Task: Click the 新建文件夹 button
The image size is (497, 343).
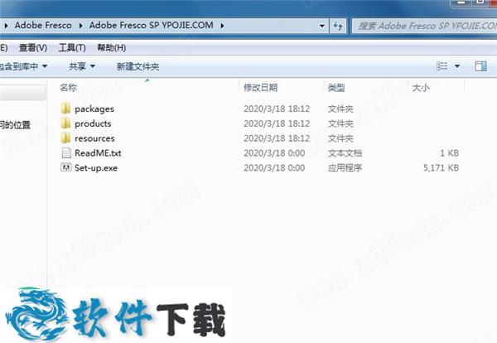Action: (138, 65)
